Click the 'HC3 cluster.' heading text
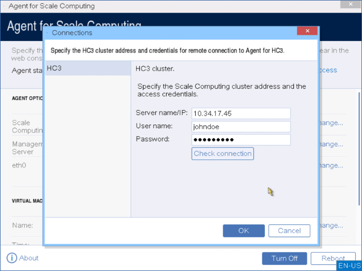The width and height of the screenshot is (362, 271). click(x=155, y=69)
